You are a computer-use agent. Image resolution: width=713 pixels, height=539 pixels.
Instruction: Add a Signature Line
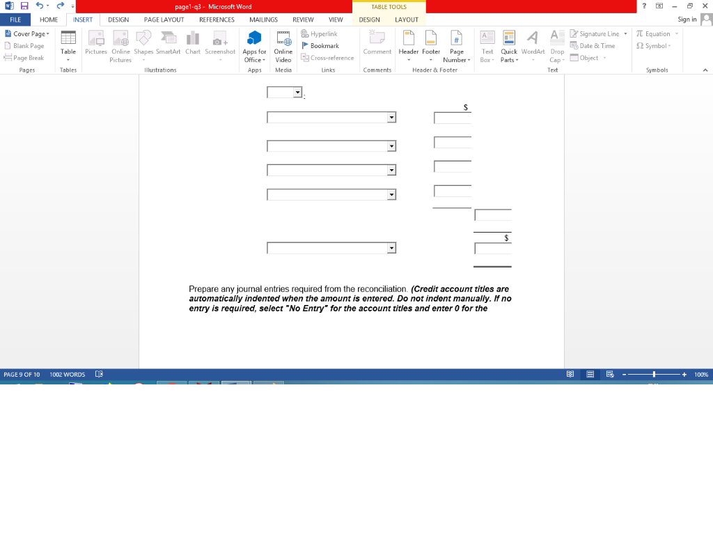pyautogui.click(x=598, y=33)
